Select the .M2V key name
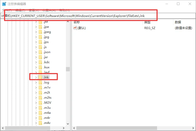The image size is (196, 131). 47,103
